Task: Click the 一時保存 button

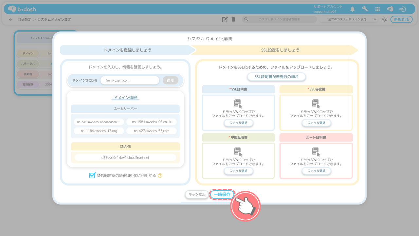Action: click(x=222, y=194)
